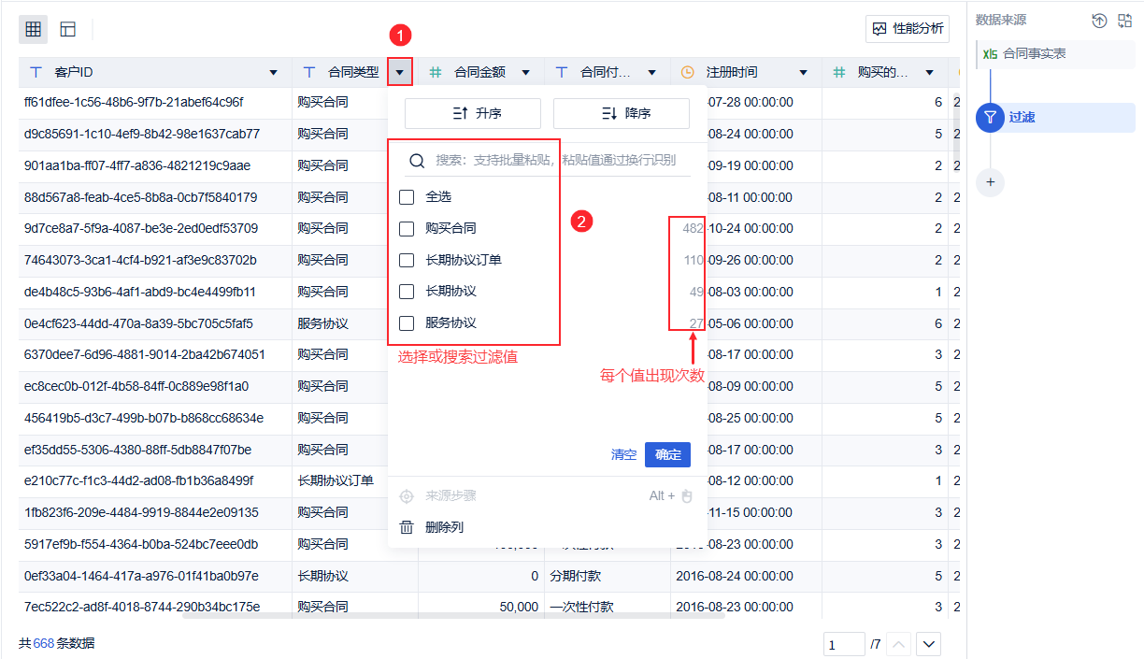Focus the filter value search field
This screenshot has height=659, width=1144.
tap(548, 160)
